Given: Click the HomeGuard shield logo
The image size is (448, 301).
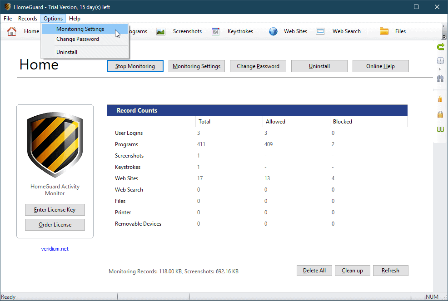Looking at the screenshot, I should [x=55, y=145].
